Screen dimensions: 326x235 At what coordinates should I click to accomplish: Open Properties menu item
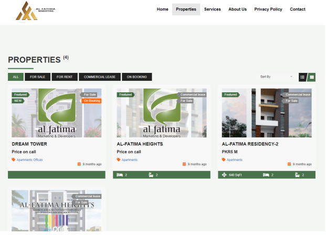coord(186,9)
